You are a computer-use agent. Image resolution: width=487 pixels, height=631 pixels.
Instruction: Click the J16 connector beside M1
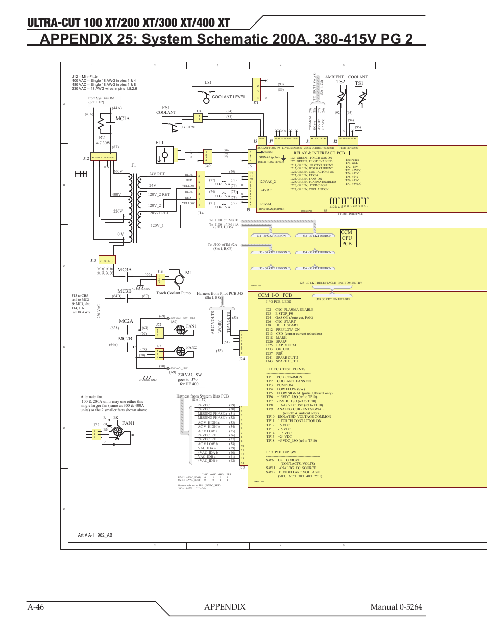pyautogui.click(x=161, y=279)
